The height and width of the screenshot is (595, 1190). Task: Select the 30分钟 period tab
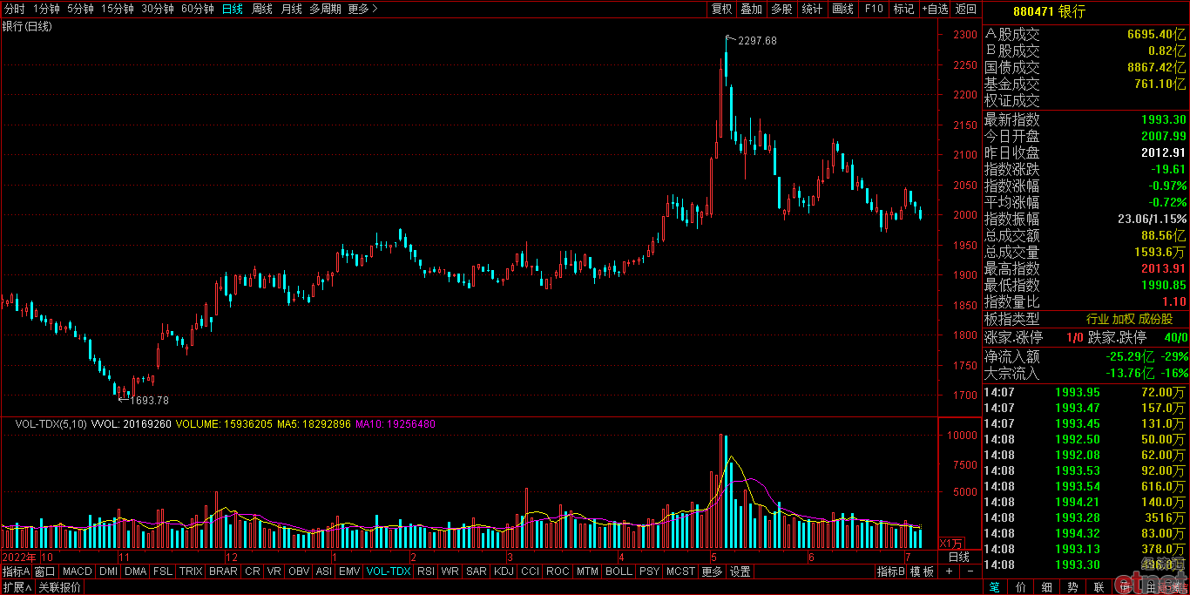158,9
